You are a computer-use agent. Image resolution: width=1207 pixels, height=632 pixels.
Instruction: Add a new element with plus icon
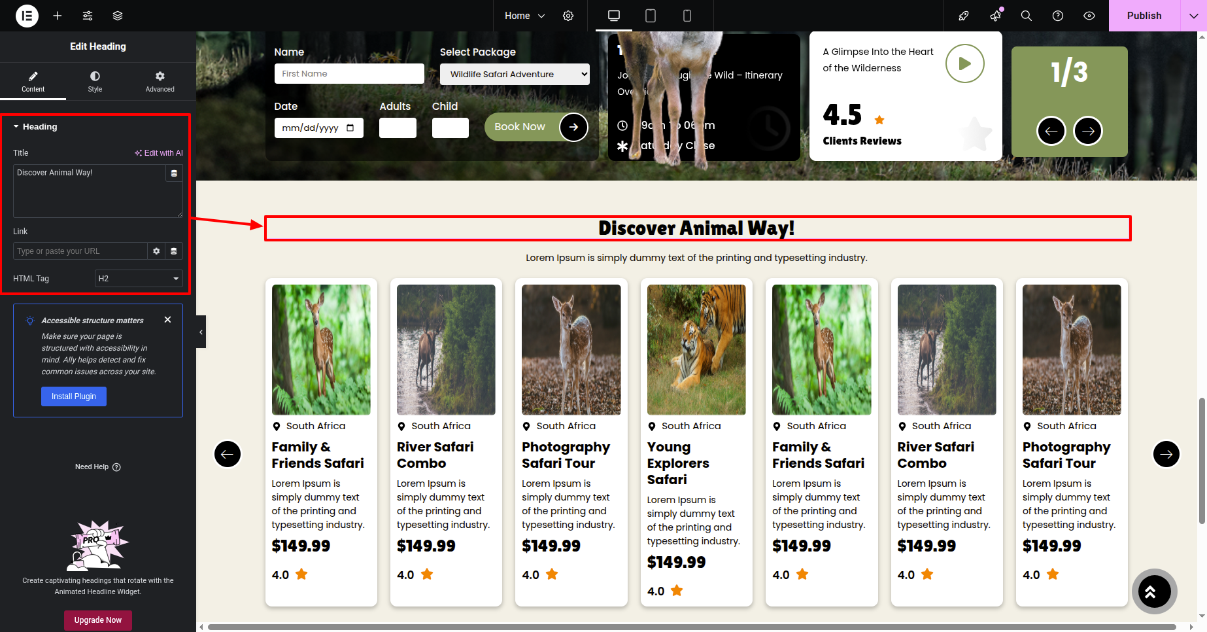58,16
